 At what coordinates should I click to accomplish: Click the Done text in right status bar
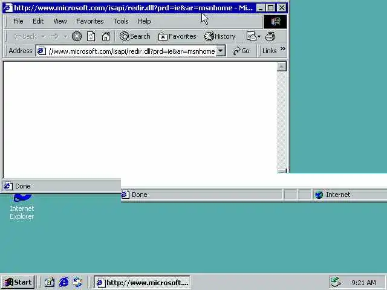pos(140,195)
